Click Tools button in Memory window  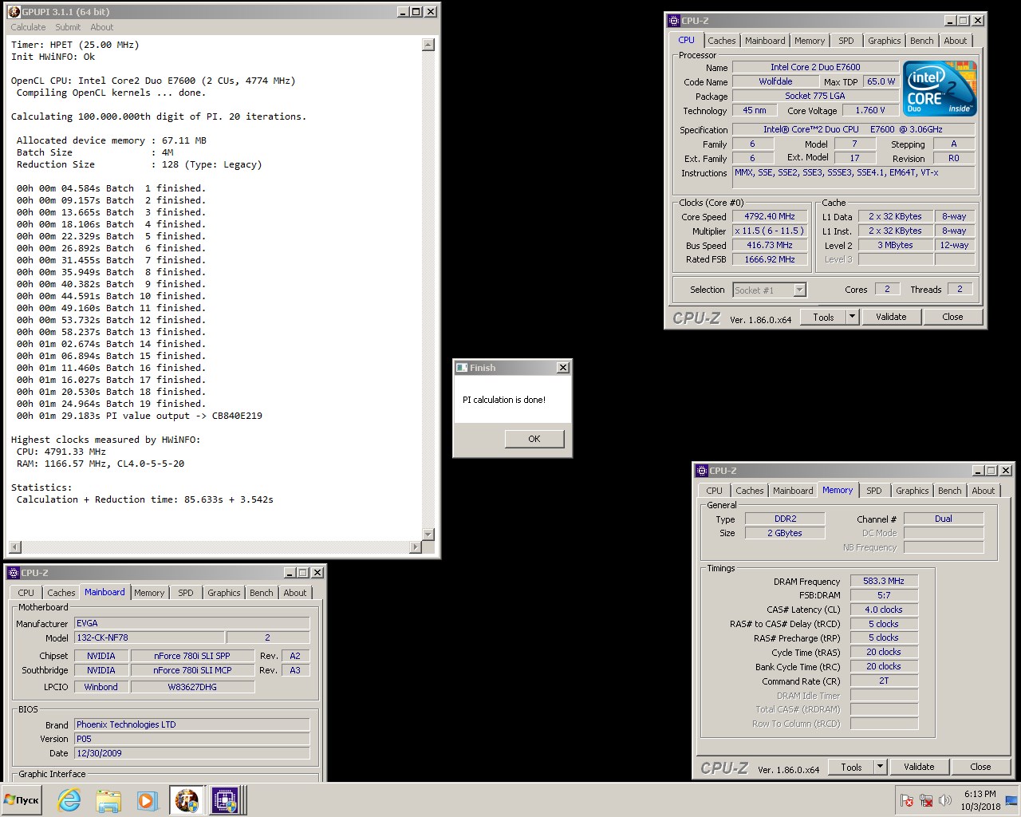(x=851, y=767)
